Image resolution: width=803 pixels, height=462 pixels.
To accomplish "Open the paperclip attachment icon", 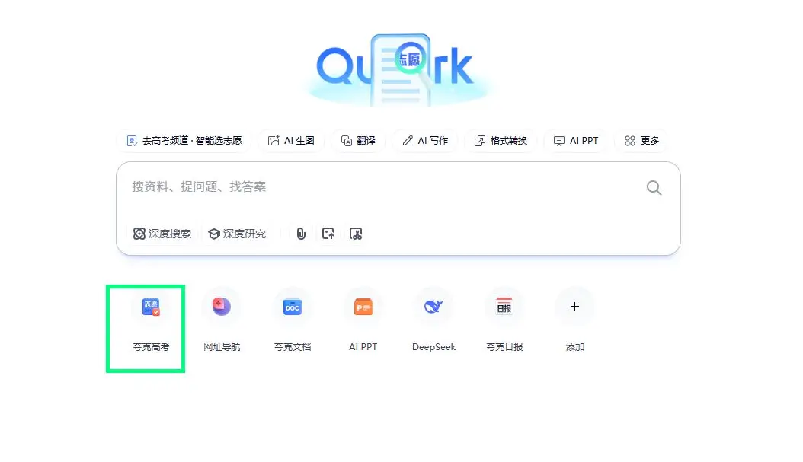I will point(301,234).
